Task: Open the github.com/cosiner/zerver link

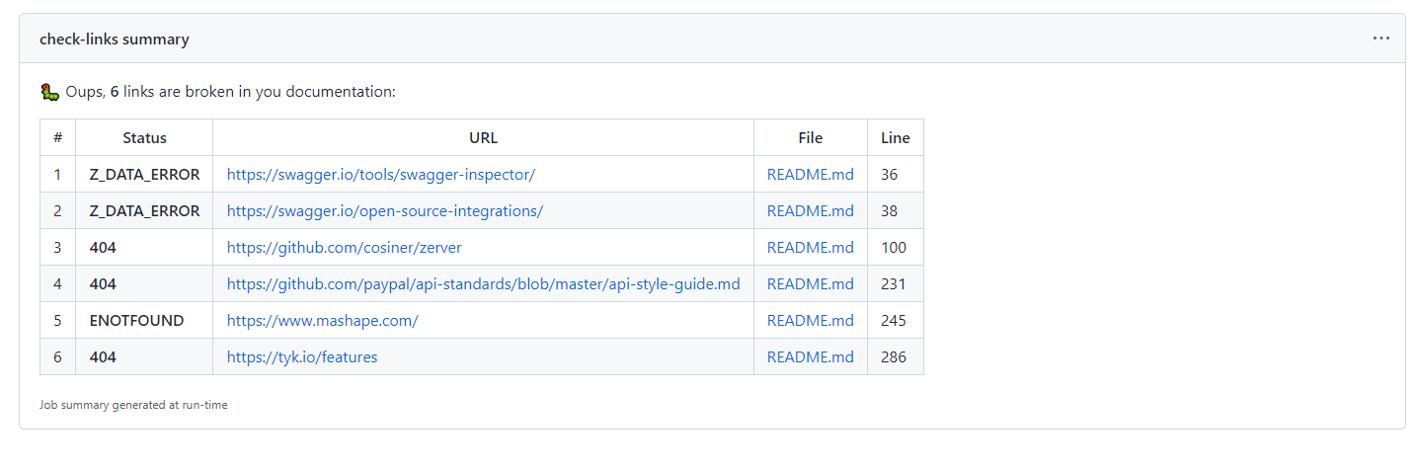Action: point(345,248)
